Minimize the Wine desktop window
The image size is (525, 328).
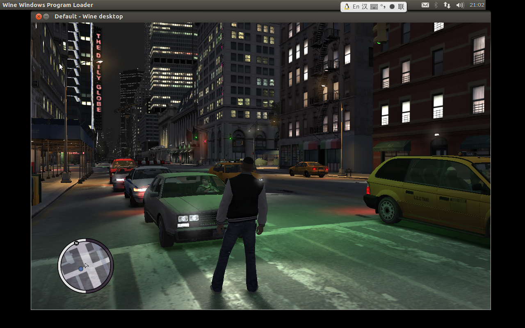(x=46, y=16)
